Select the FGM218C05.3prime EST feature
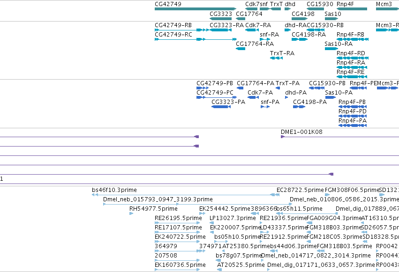The height and width of the screenshot is (272, 399). point(309,242)
